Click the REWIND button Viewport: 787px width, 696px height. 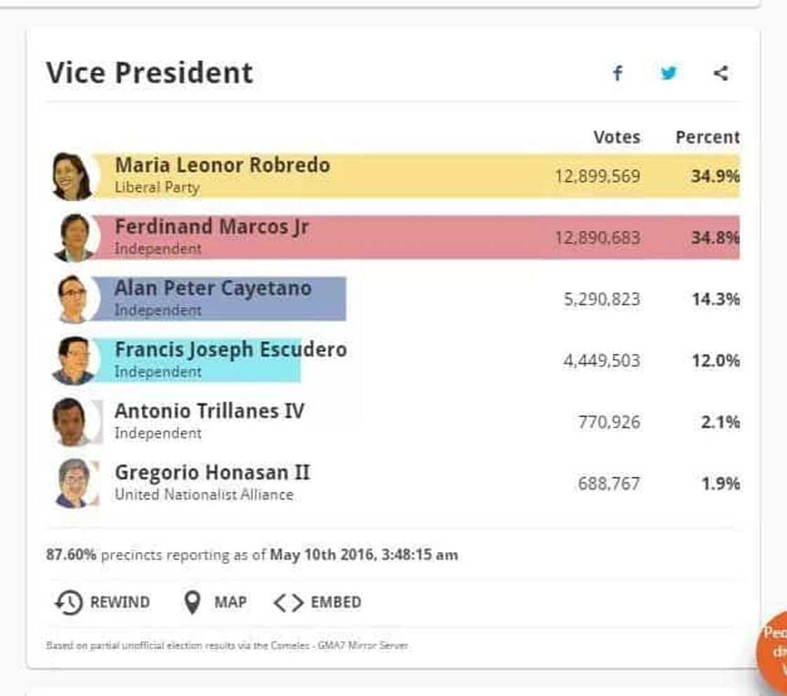[x=117, y=602]
